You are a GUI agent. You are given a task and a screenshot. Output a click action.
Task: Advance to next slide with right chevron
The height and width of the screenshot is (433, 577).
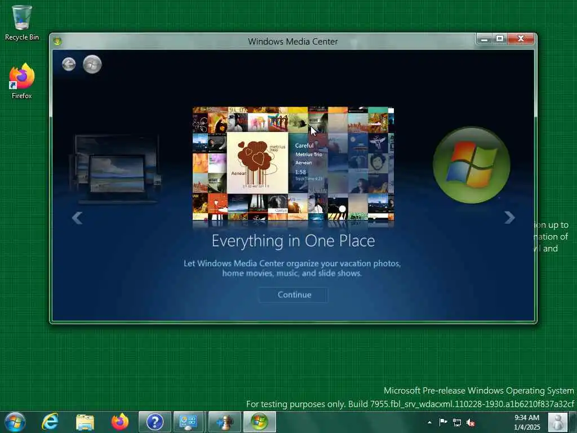tap(509, 218)
